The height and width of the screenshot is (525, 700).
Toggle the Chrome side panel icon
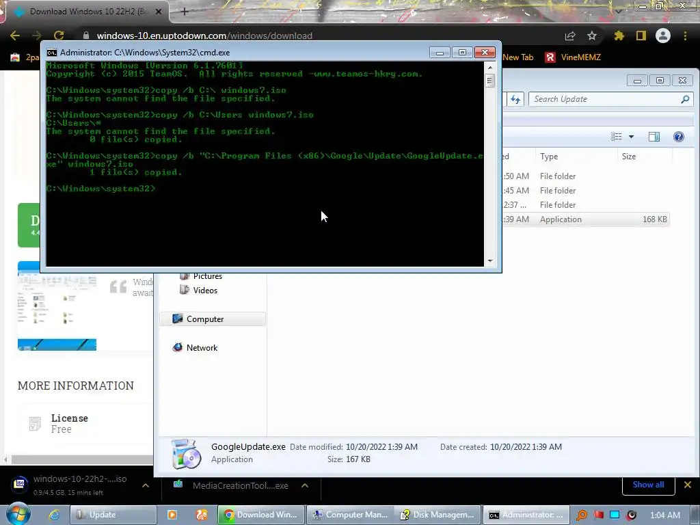point(641,36)
